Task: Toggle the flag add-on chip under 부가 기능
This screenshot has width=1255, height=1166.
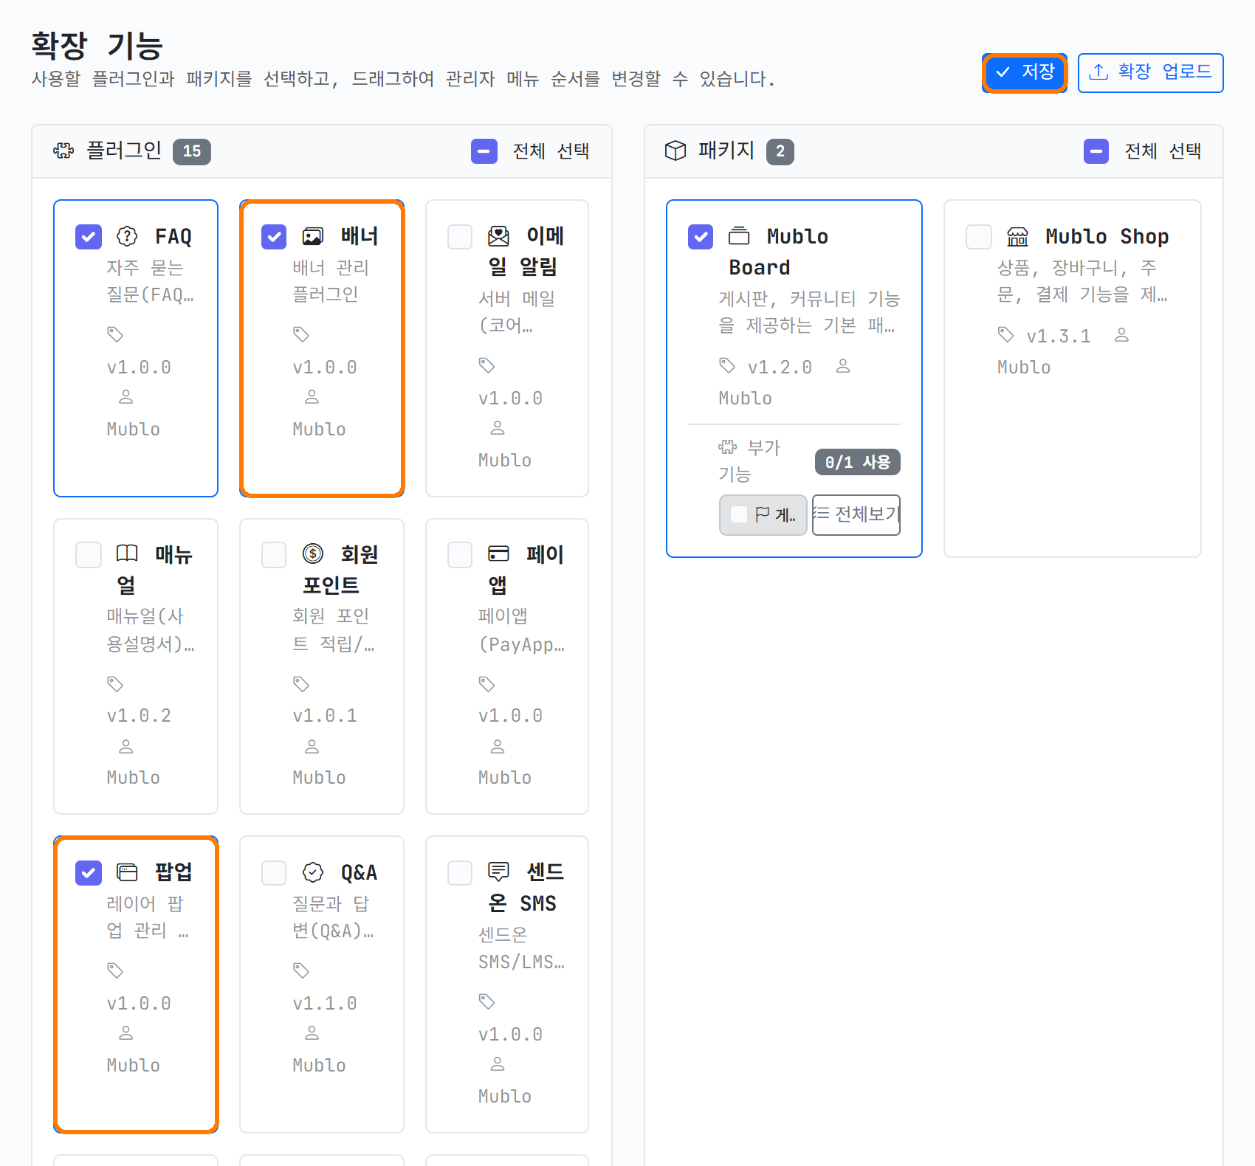Action: click(x=763, y=514)
